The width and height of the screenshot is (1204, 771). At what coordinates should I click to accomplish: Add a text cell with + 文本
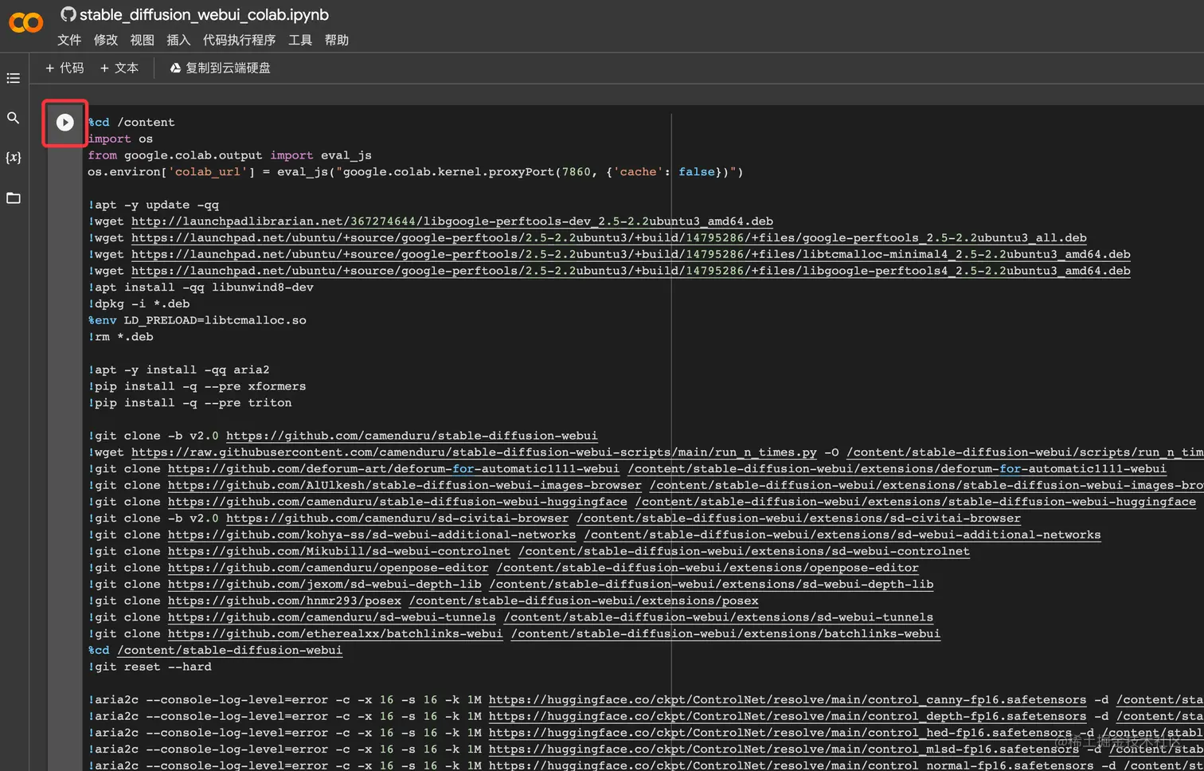point(119,68)
